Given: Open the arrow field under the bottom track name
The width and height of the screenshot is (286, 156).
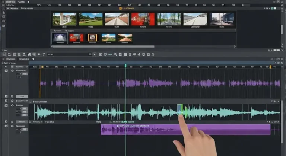Looking at the screenshot, I should click(19, 130).
